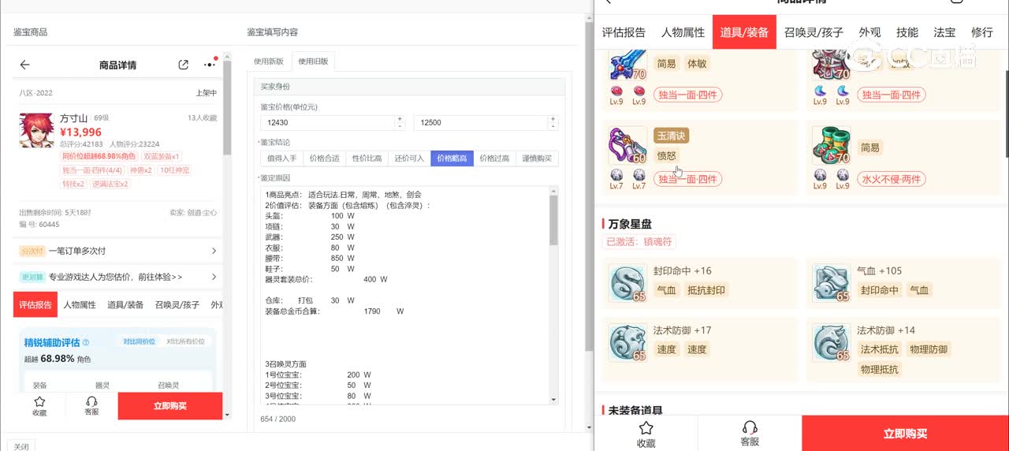Click the star disc icon for 气血 +105
Image resolution: width=1009 pixels, height=451 pixels.
(x=832, y=284)
